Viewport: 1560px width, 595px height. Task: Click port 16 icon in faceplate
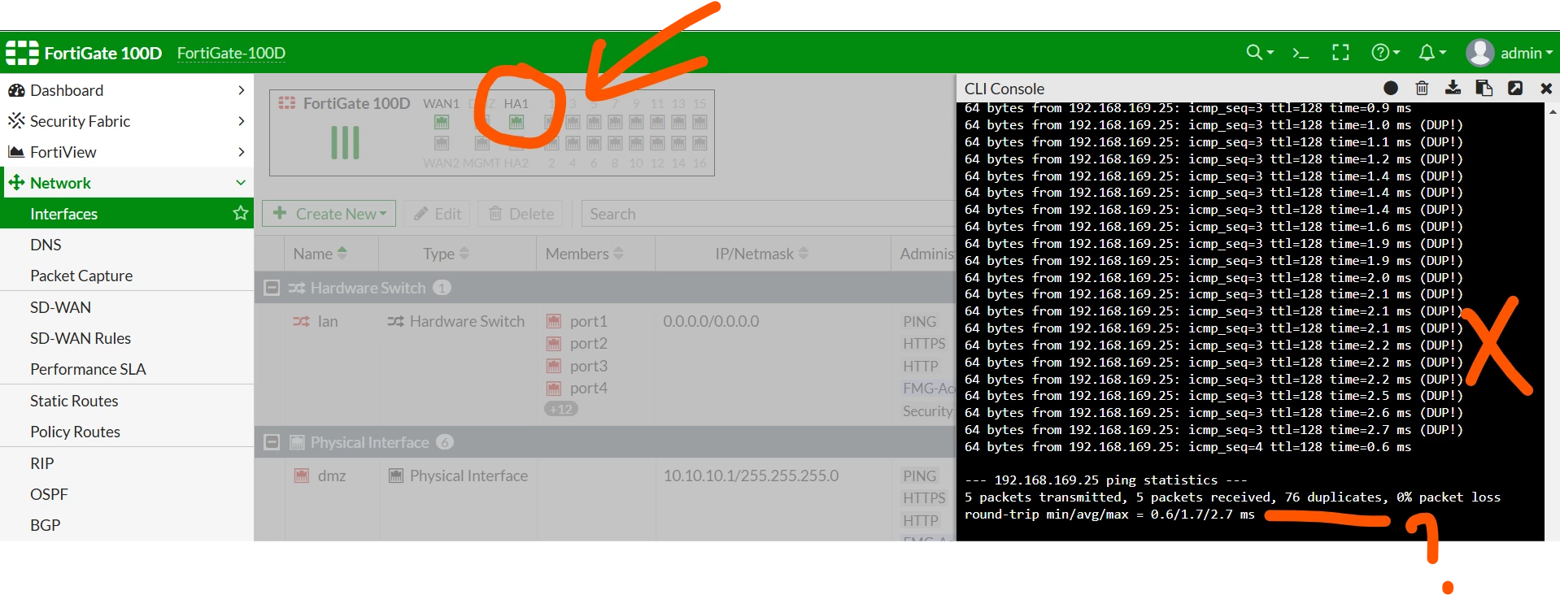click(x=699, y=143)
